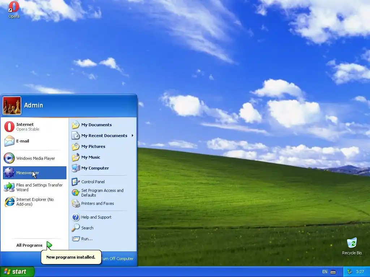The image size is (370, 277).
Task: Launch Opera Stable from Internet entry
Action: tap(34, 127)
